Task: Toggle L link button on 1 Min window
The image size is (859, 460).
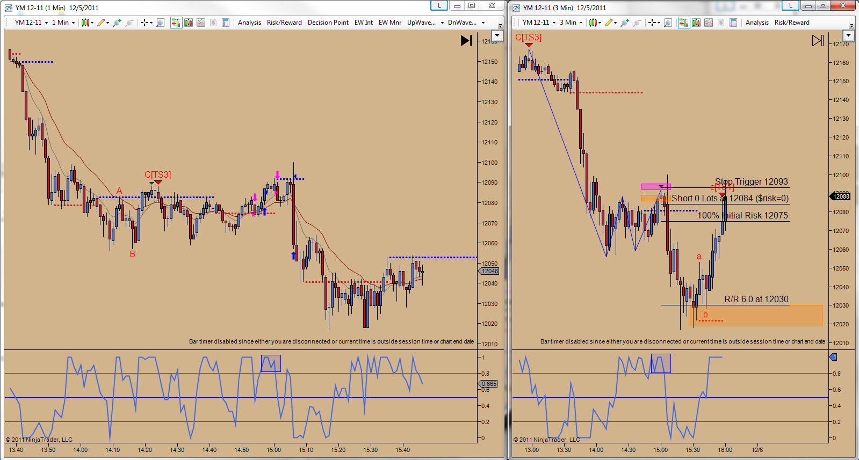Action: point(439,5)
